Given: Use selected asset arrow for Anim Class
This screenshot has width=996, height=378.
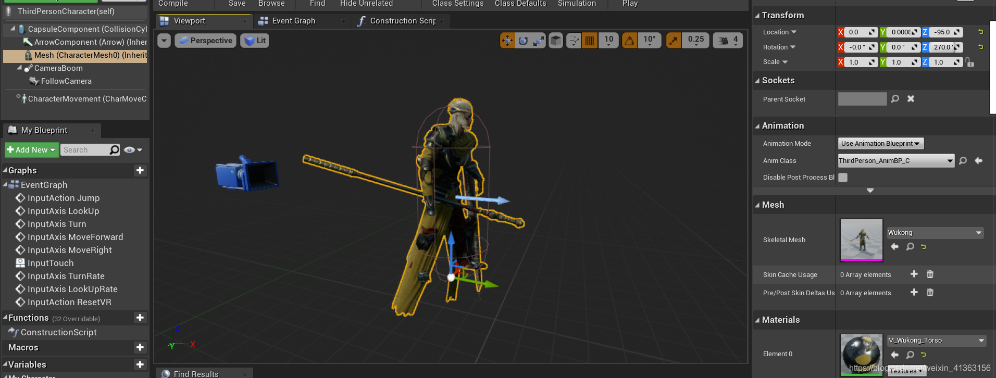Looking at the screenshot, I should pos(978,160).
